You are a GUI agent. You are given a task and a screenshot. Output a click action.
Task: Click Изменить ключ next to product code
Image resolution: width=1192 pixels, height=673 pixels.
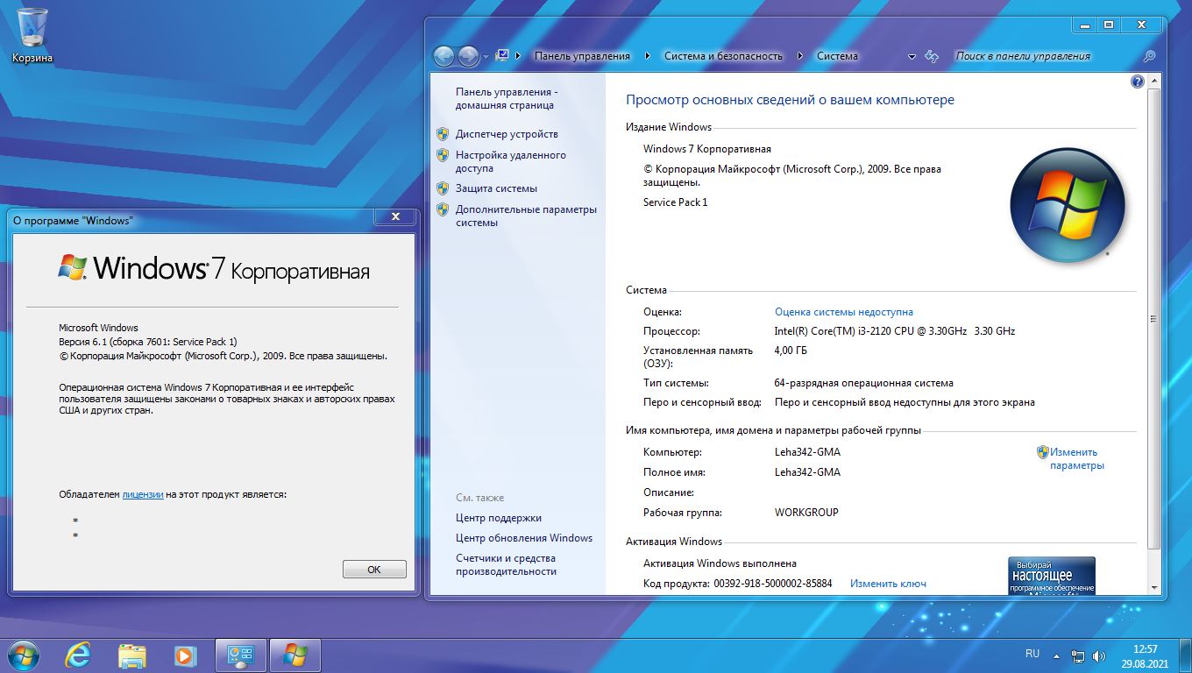888,584
